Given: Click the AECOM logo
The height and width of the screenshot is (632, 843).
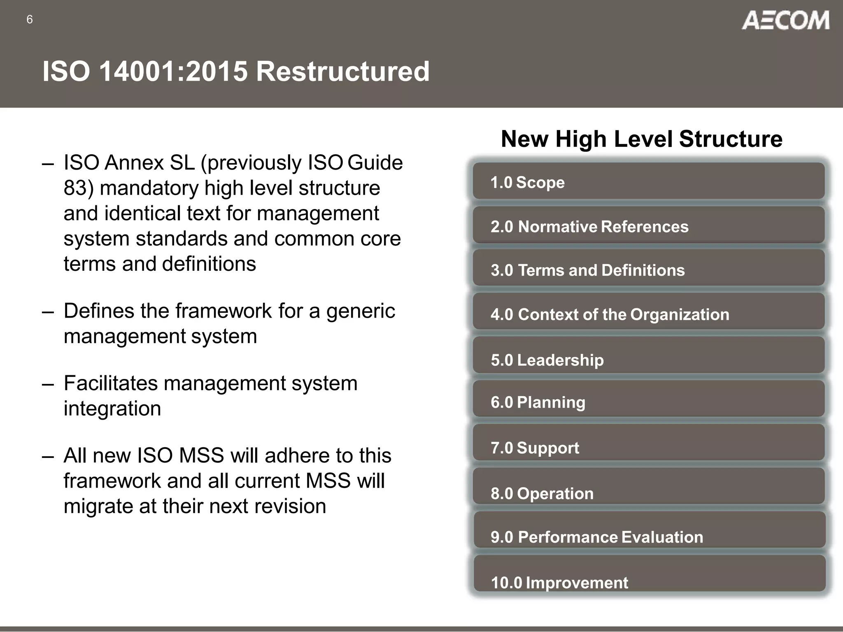Looking at the screenshot, I should coord(785,21).
